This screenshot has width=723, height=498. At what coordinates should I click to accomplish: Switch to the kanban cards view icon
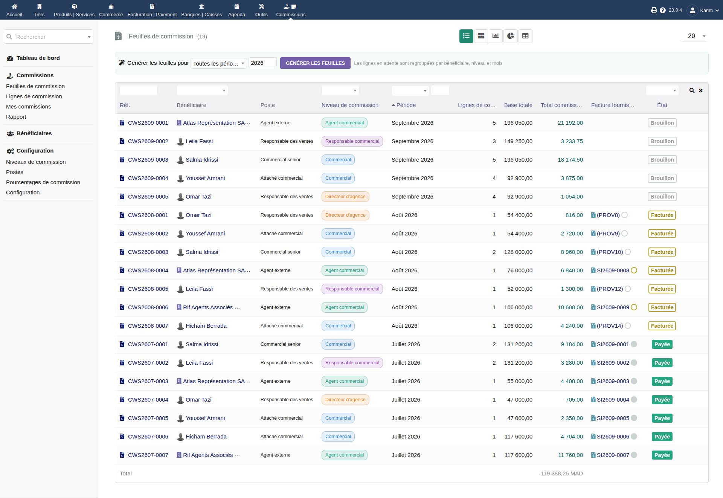click(x=481, y=36)
